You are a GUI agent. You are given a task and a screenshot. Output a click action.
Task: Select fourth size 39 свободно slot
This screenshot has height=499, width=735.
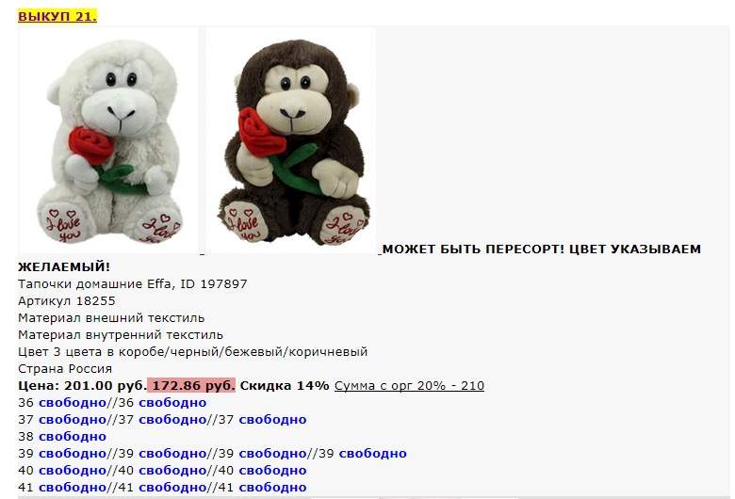372,454
